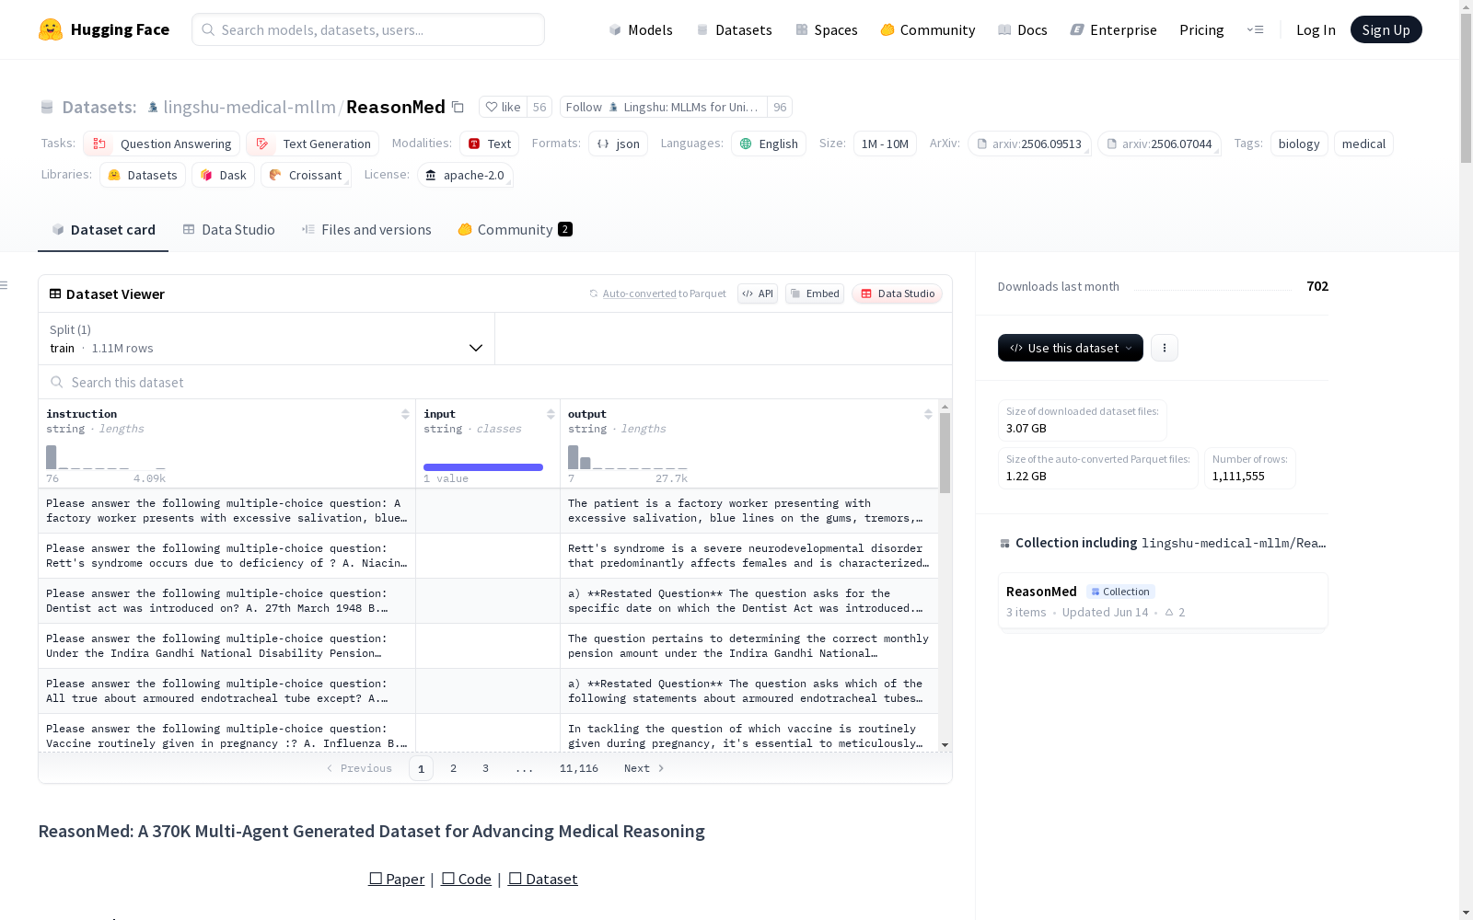This screenshot has height=920, width=1473.
Task: Go to the Pricing page
Action: point(1201,29)
